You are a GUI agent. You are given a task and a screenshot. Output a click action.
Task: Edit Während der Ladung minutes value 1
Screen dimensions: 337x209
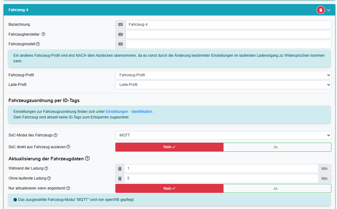(221, 169)
